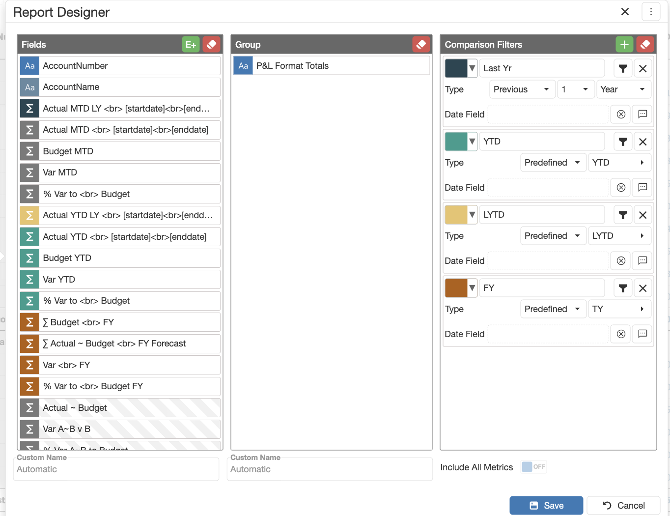Click the Group Custom Name input
This screenshot has width=670, height=516.
pyautogui.click(x=330, y=469)
